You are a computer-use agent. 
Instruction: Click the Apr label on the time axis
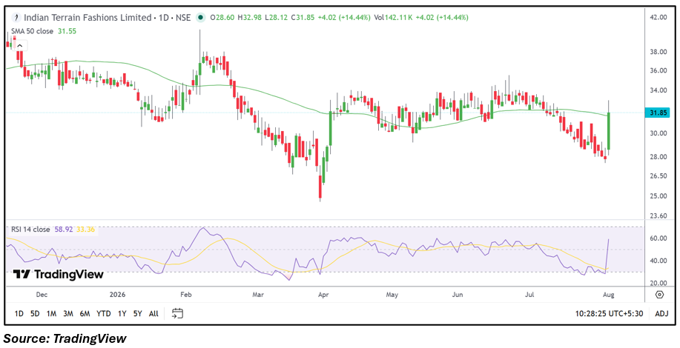click(323, 295)
